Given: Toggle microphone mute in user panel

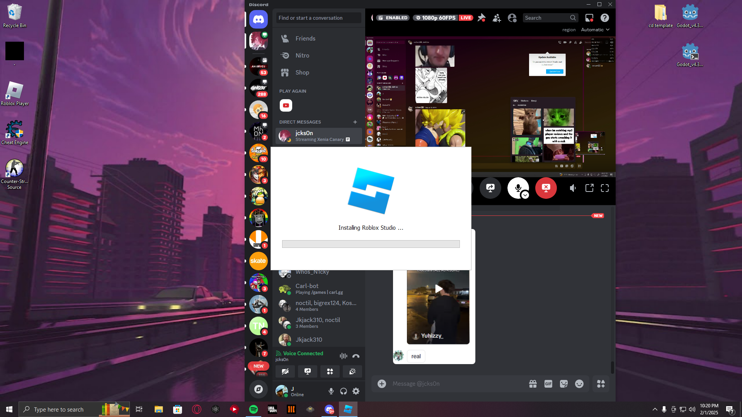Looking at the screenshot, I should pos(331,391).
